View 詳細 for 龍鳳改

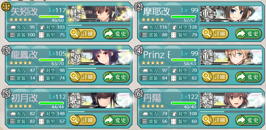(83, 77)
